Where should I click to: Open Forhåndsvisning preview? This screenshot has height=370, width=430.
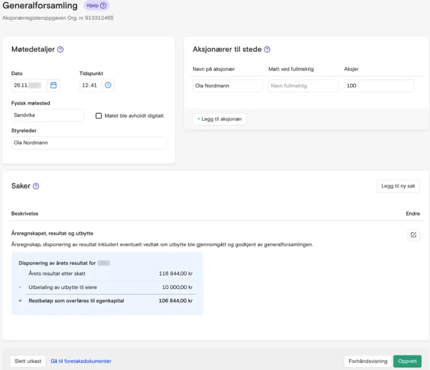click(x=368, y=361)
